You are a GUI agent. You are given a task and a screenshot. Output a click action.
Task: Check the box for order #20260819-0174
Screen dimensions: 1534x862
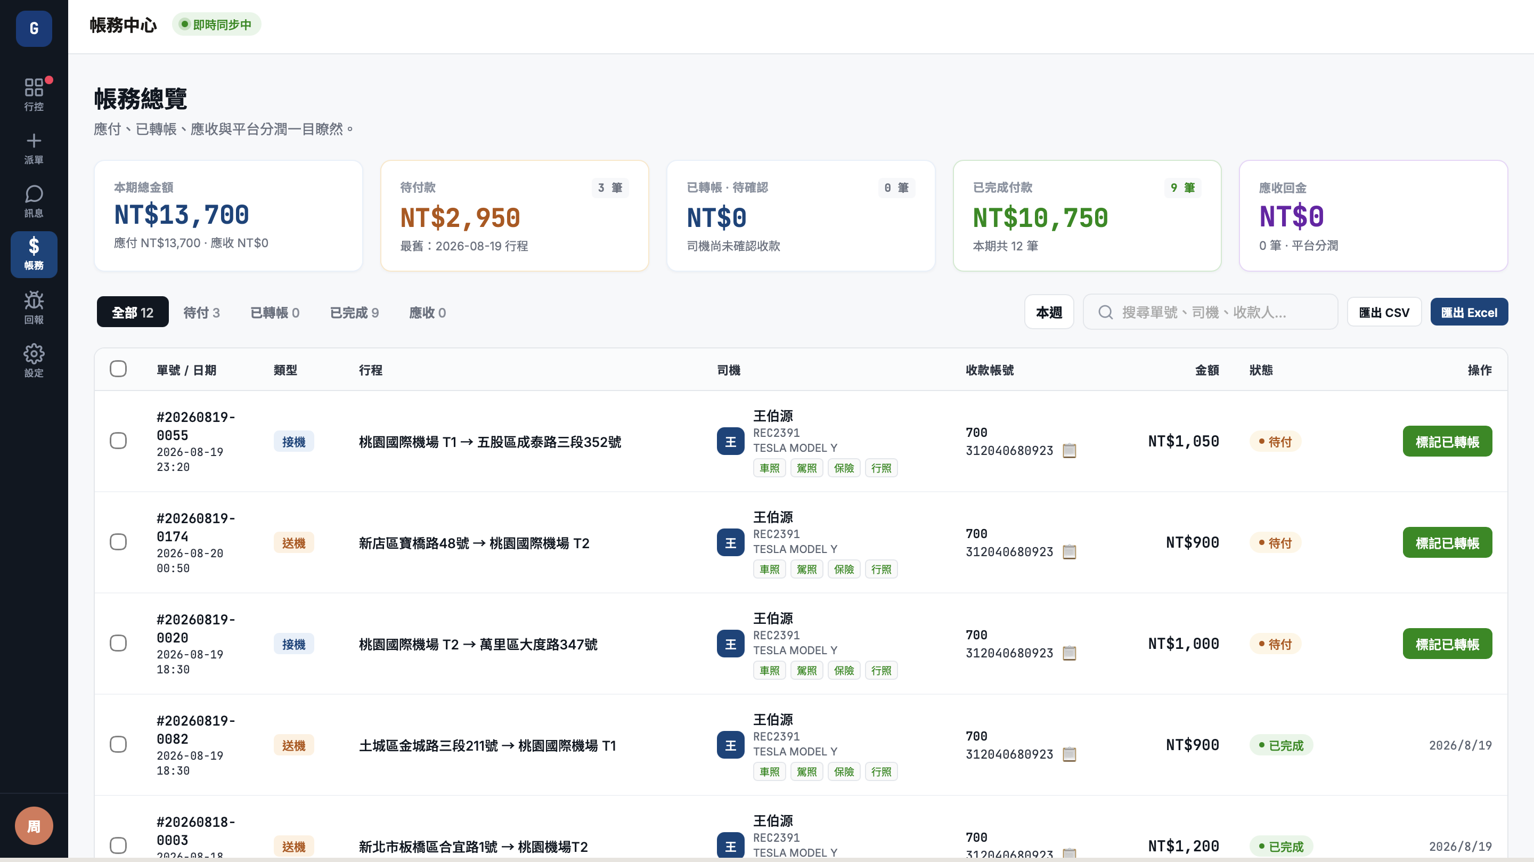tap(118, 542)
